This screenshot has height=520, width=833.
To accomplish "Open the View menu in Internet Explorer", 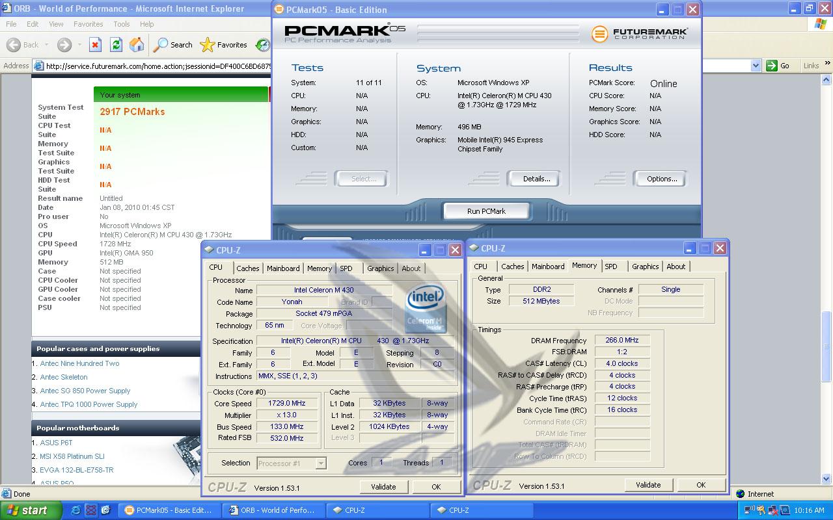I will [56, 24].
